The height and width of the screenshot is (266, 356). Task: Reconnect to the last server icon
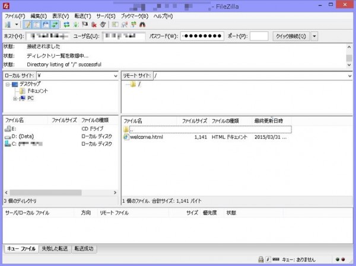pos(103,24)
